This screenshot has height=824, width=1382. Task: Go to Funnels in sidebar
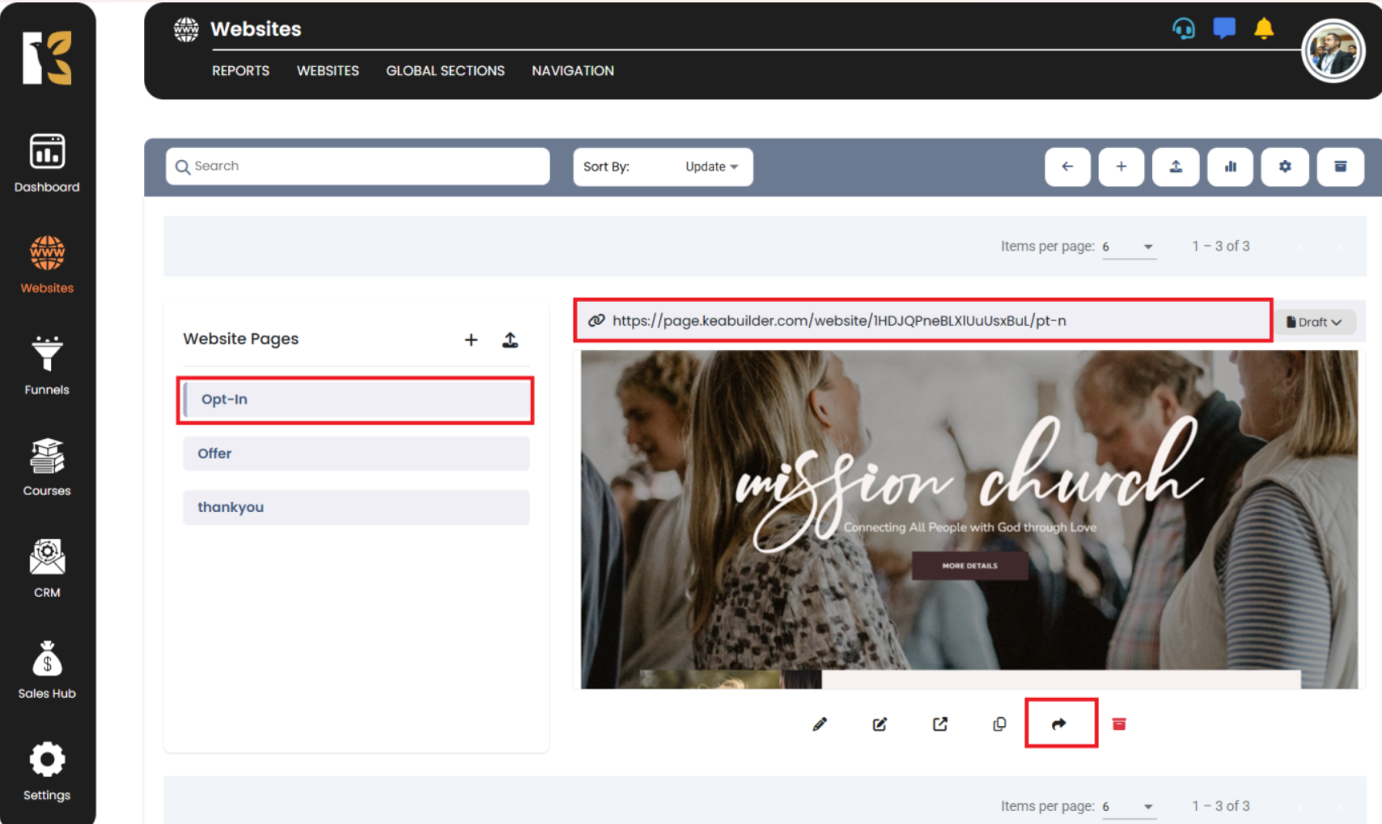[x=47, y=366]
